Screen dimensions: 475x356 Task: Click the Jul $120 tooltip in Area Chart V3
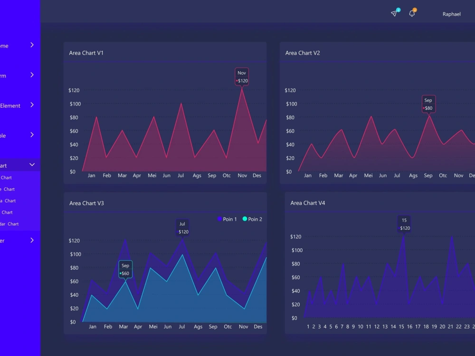(182, 228)
